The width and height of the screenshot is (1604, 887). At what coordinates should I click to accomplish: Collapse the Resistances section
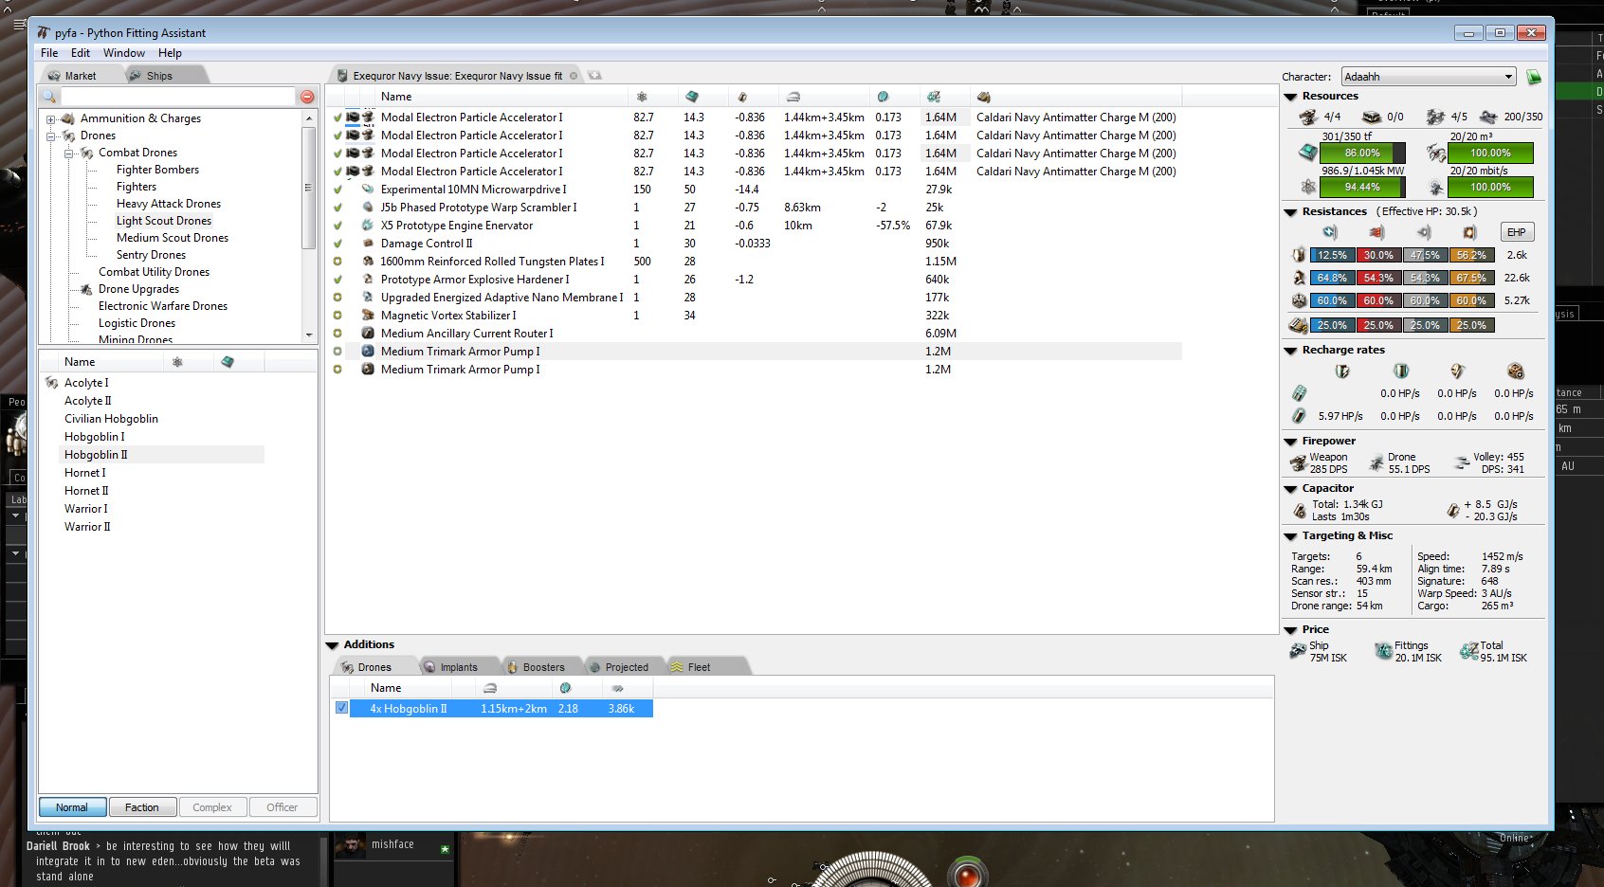(1290, 212)
